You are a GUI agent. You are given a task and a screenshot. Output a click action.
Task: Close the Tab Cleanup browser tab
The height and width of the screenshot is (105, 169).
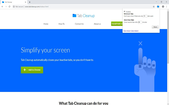point(26,2)
